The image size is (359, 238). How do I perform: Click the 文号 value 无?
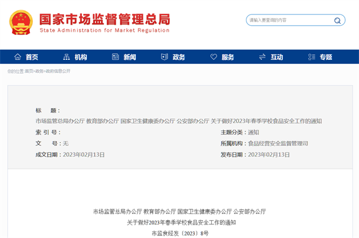coord(66,144)
